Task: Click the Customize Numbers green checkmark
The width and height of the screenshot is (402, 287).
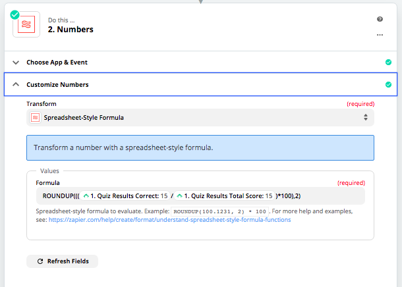Action: [x=388, y=84]
